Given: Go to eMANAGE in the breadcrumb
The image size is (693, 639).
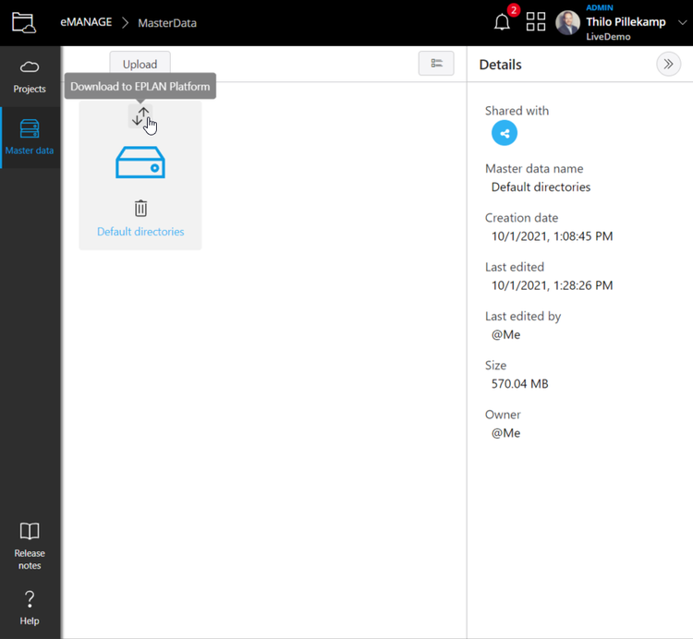Looking at the screenshot, I should 86,22.
